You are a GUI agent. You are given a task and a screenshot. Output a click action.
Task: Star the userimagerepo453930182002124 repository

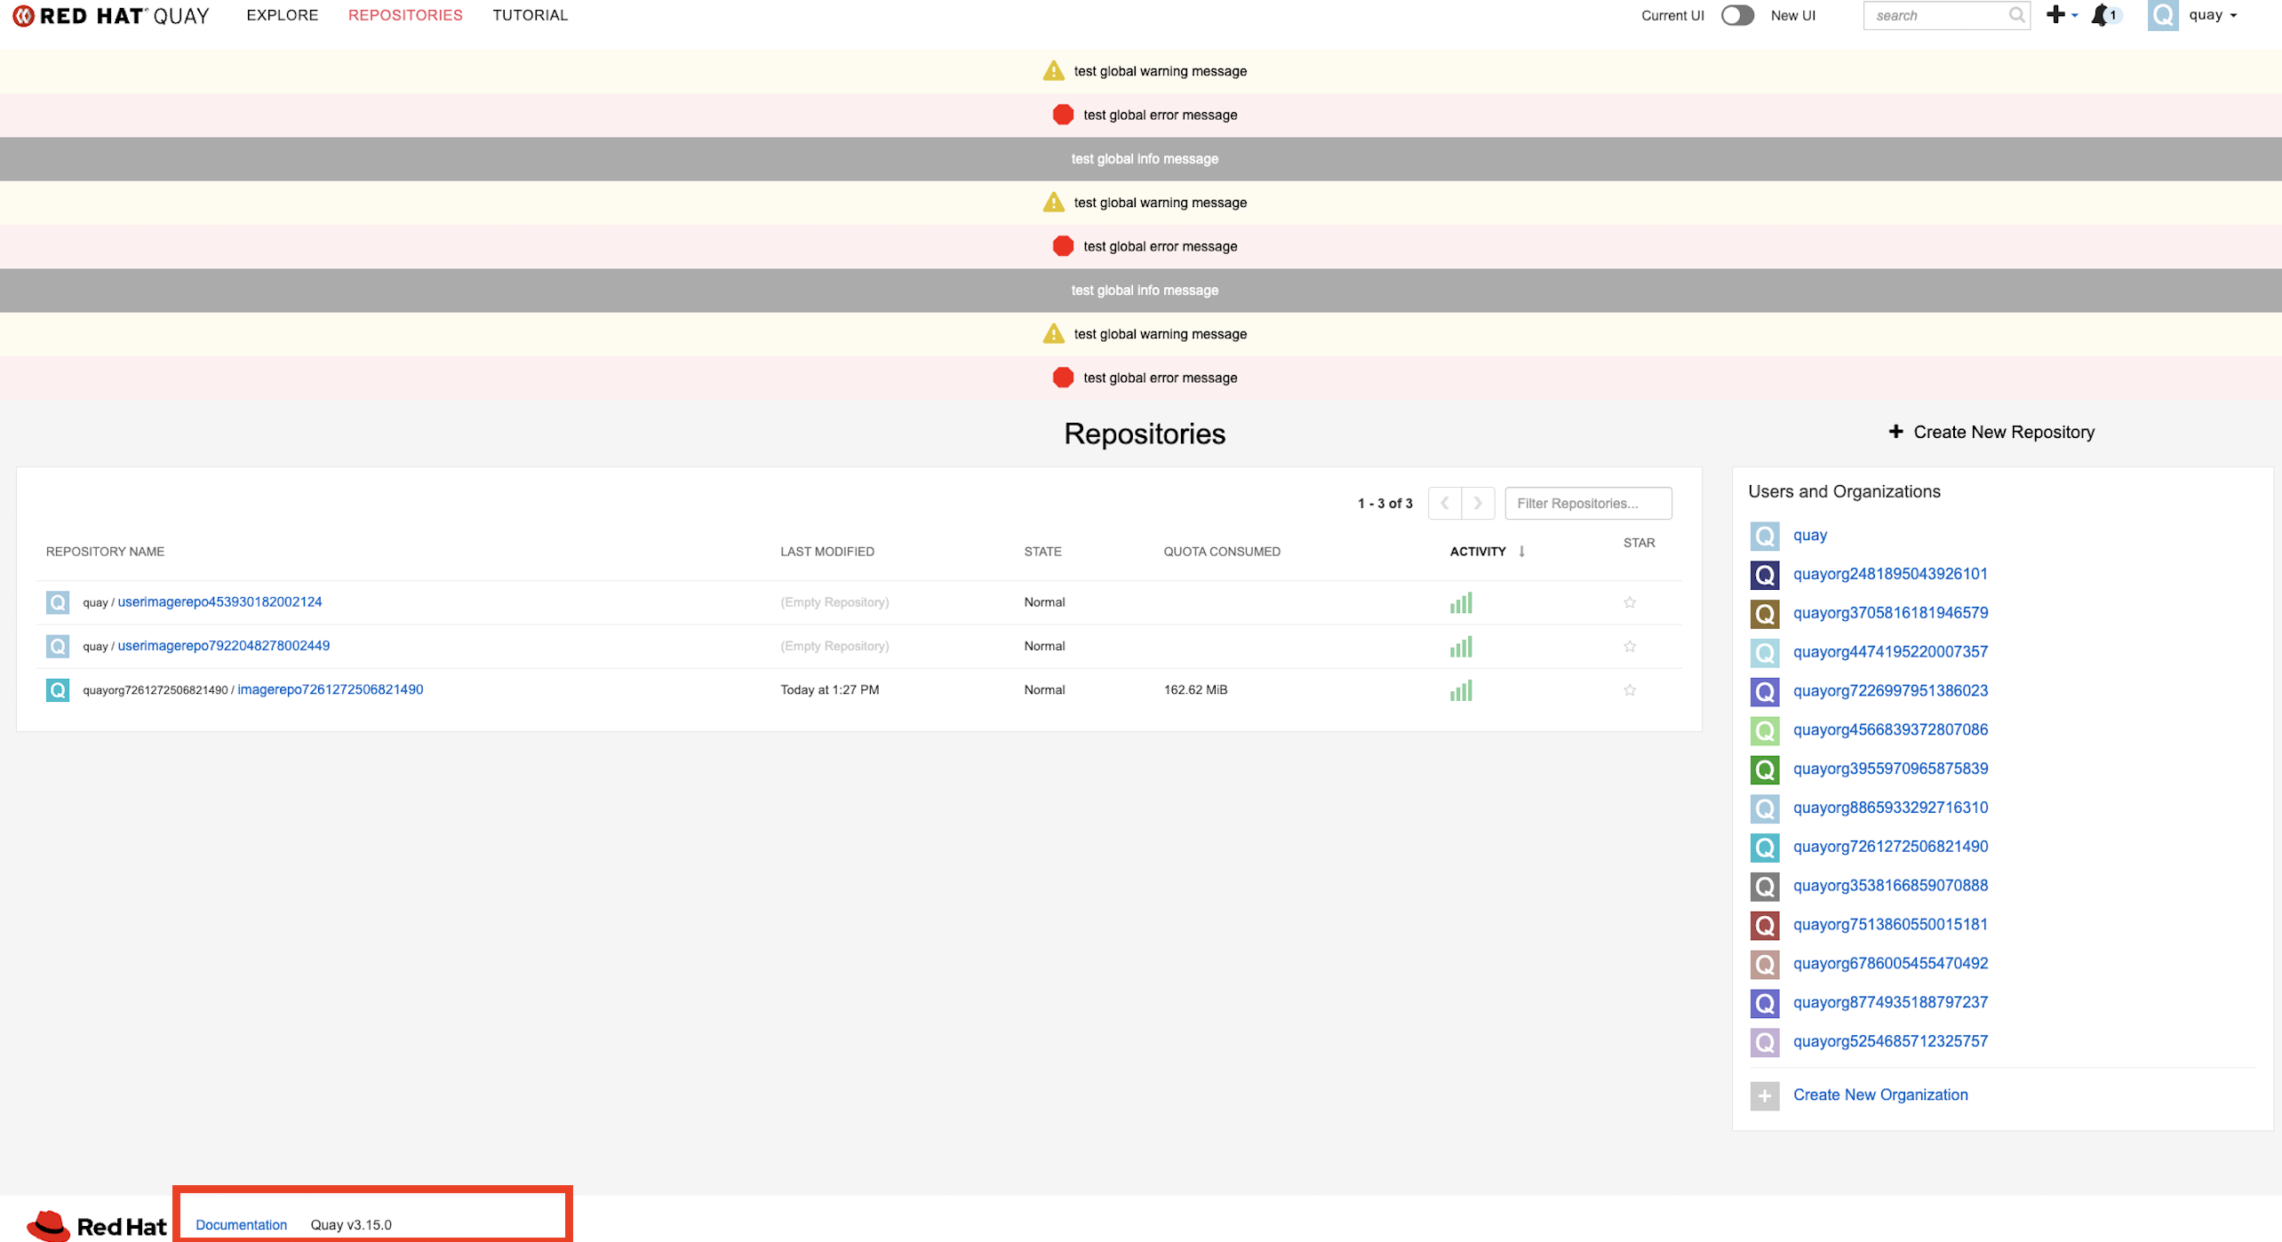(1629, 602)
